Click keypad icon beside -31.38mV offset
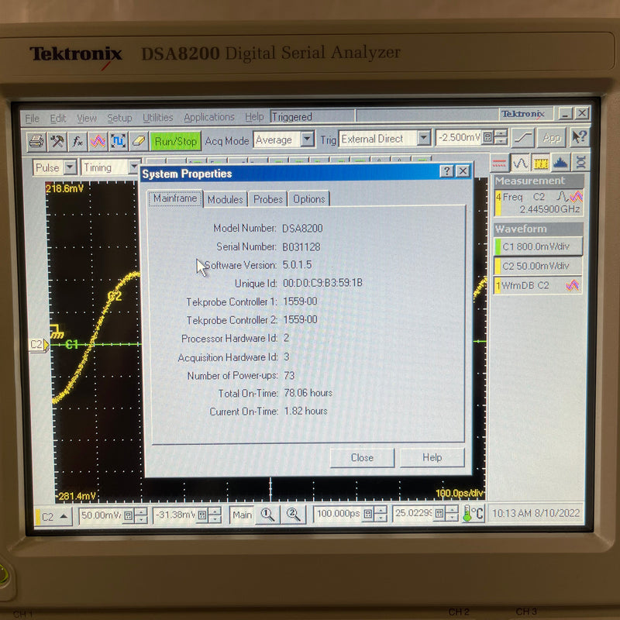The image size is (620, 620). [x=202, y=515]
